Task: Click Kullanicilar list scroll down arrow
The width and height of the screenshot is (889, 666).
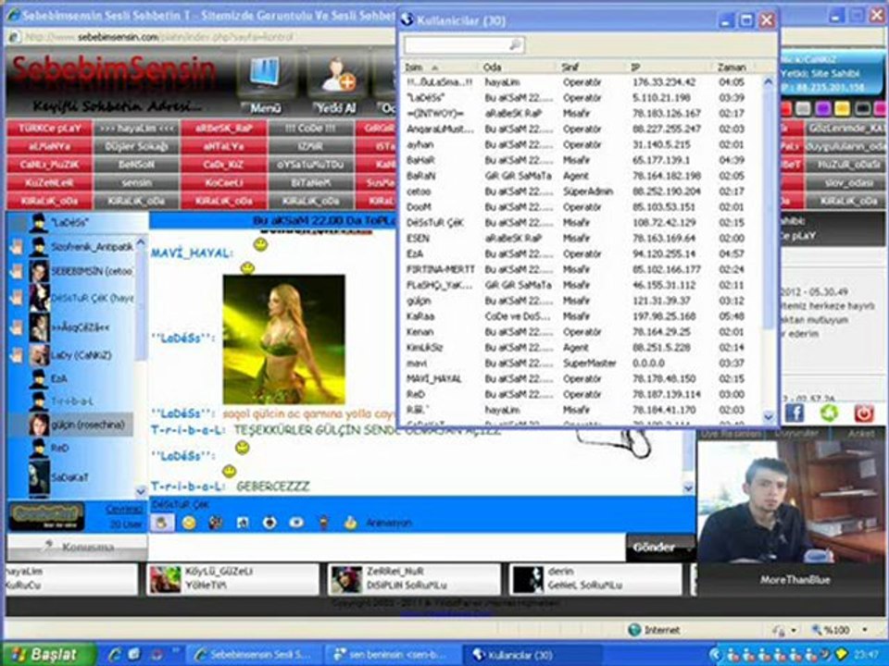Action: pyautogui.click(x=769, y=417)
